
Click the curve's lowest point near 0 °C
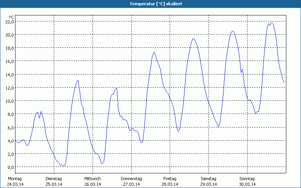[x=64, y=165]
